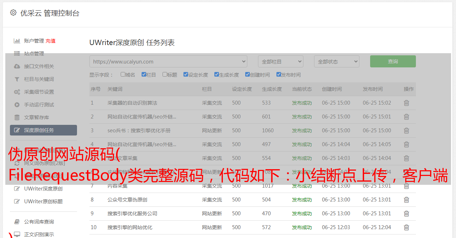Viewport: 456px width, 238px height.
Task: Click 采集交流 column cell in row 8
Action: tap(212, 200)
